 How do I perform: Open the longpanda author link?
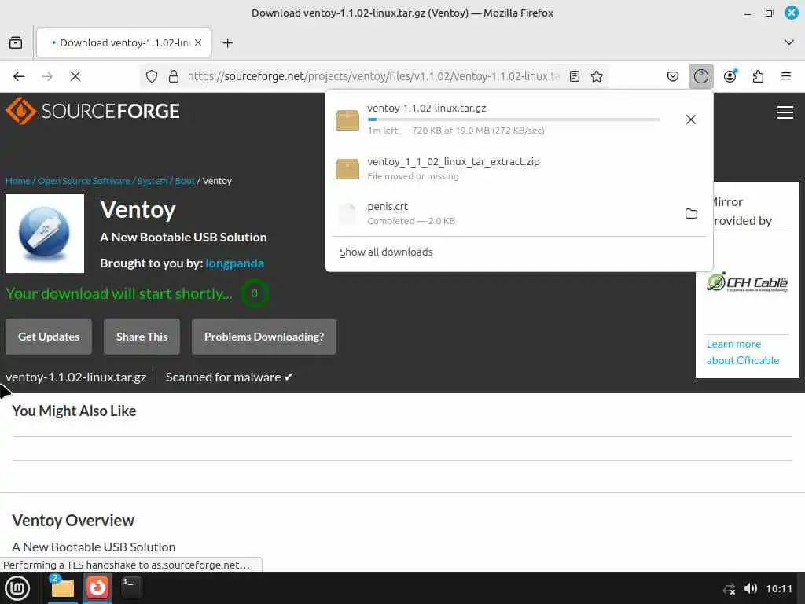coord(234,263)
